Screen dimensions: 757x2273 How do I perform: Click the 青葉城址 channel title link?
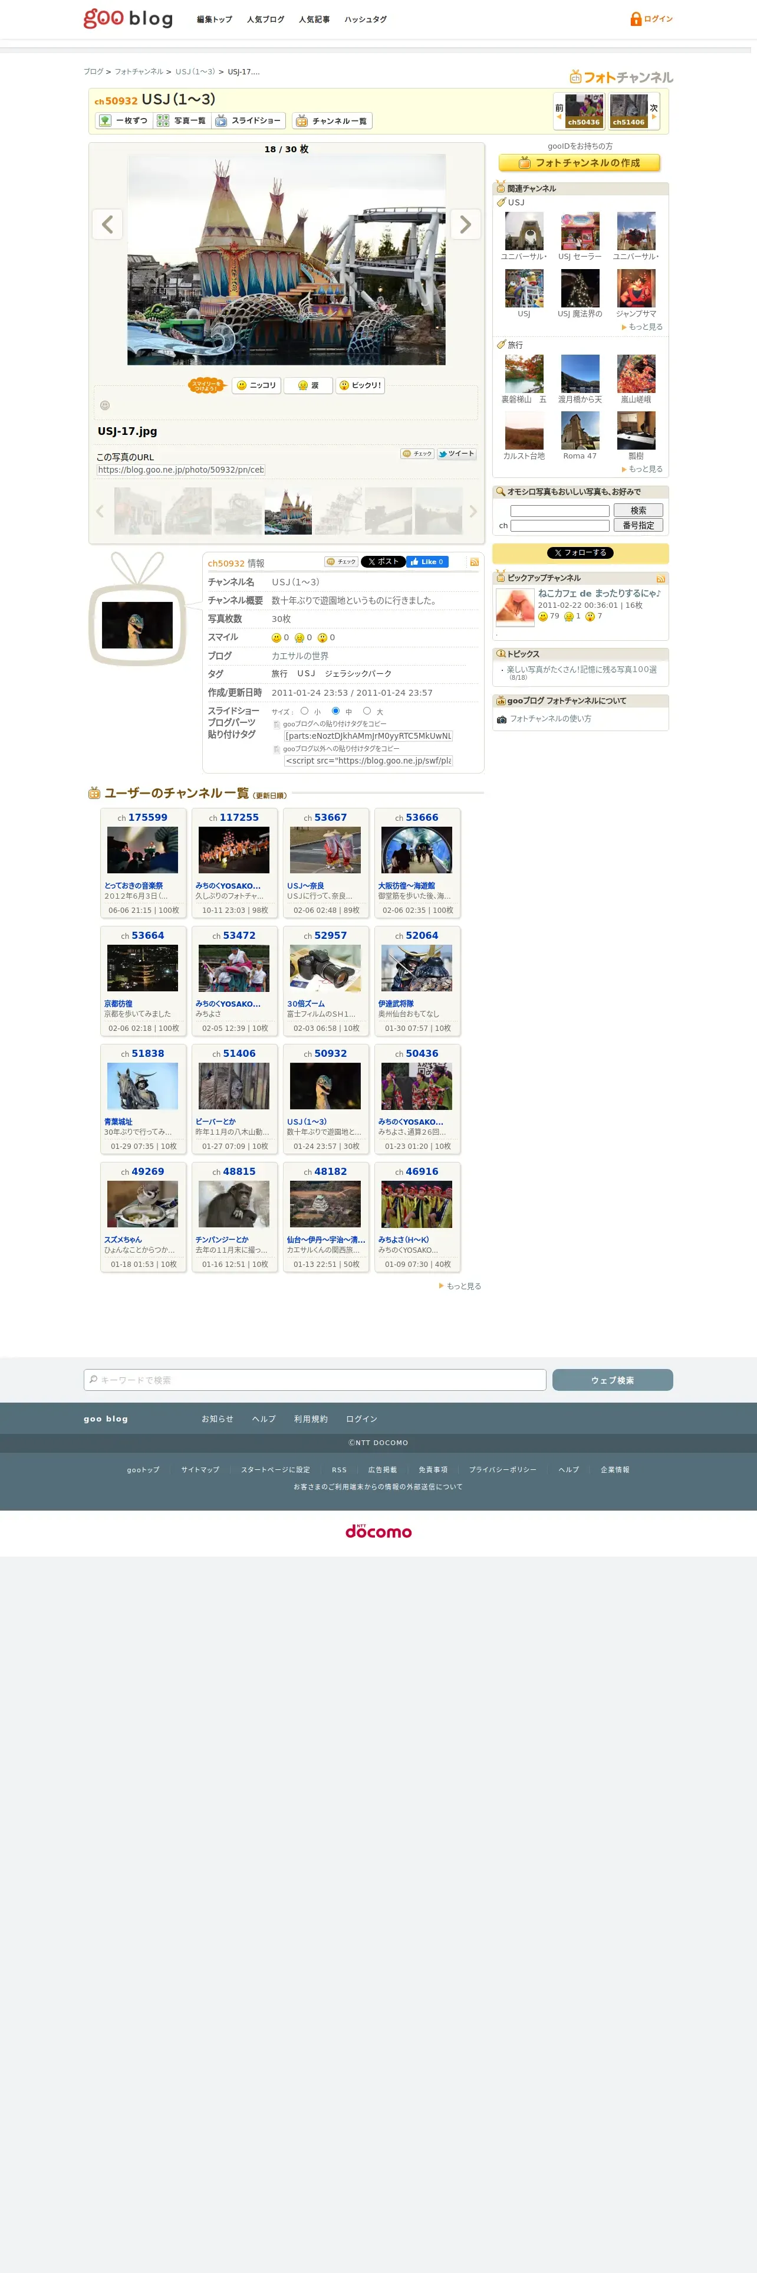[x=118, y=1122]
